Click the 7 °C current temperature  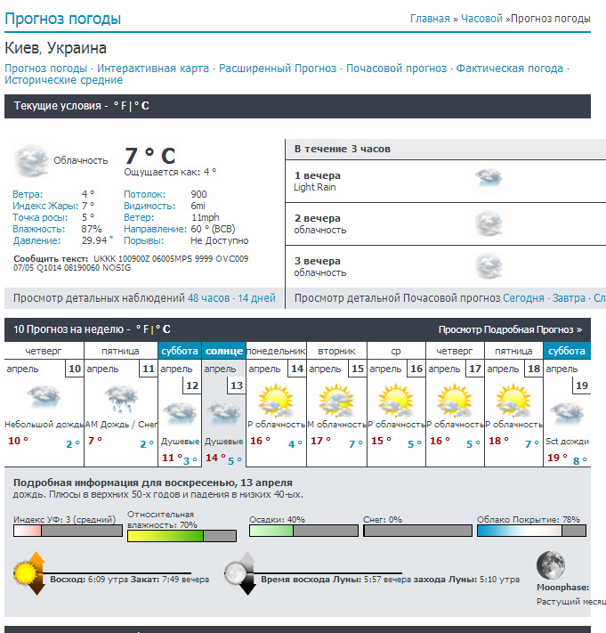149,156
